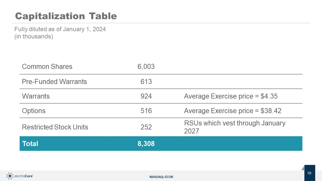This screenshot has width=322, height=181.
Task: Click the page number 19 box
Action: tap(309, 173)
